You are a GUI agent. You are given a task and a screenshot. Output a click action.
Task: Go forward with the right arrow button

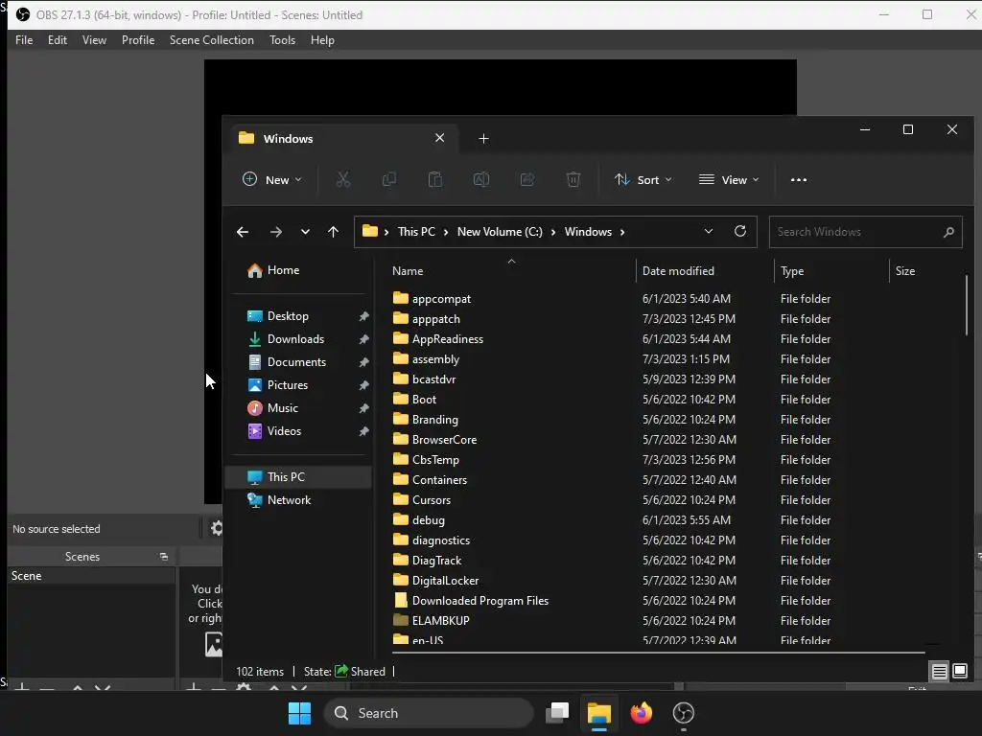tap(275, 232)
